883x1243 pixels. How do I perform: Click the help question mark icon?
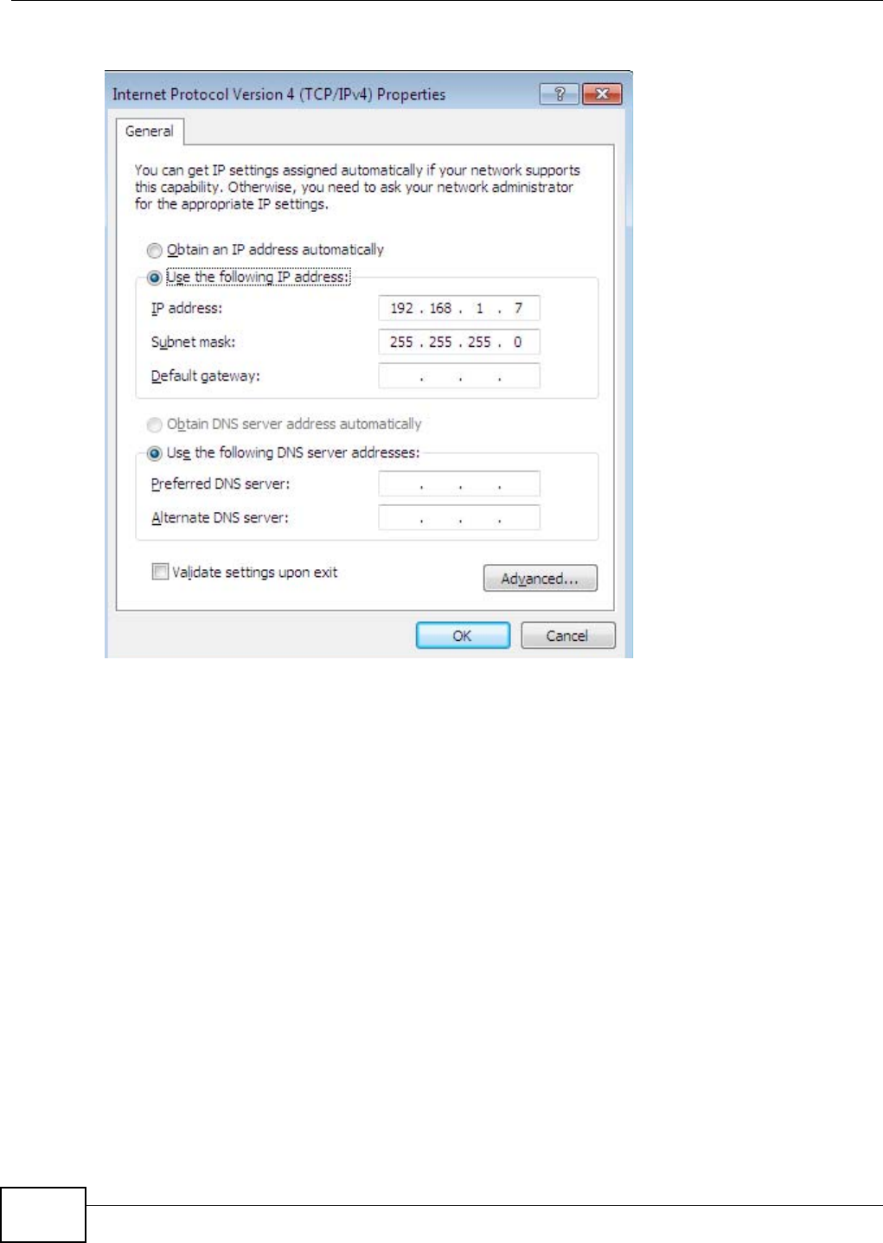point(560,94)
